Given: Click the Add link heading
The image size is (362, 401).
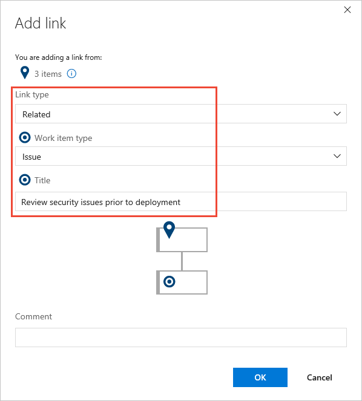Looking at the screenshot, I should tap(41, 23).
